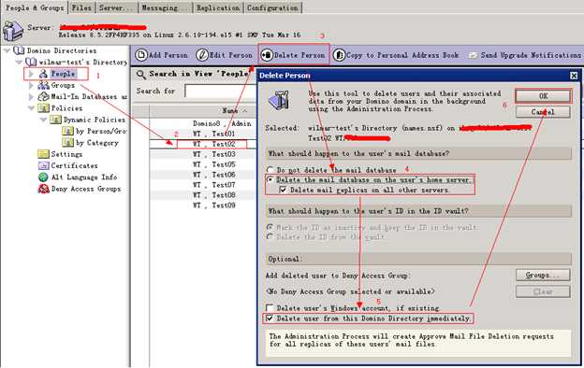Collapse the Dynamic Policies node

[44, 120]
